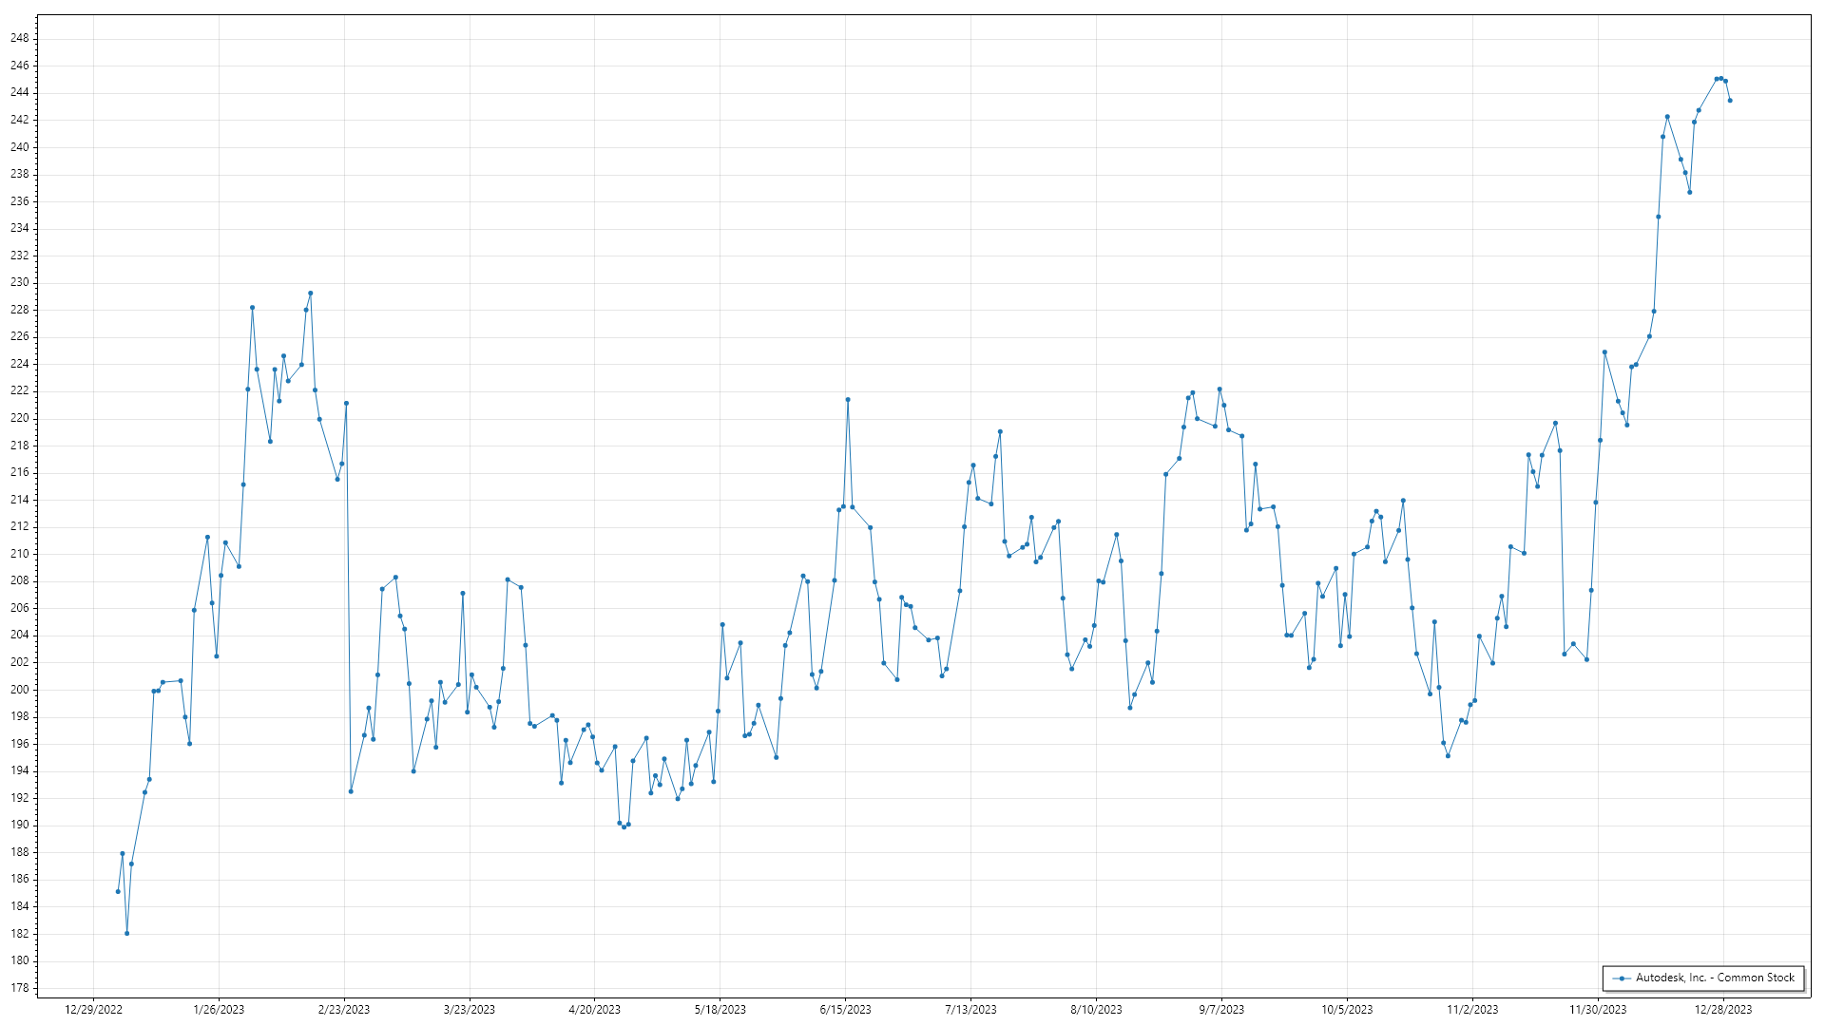Image resolution: width=1825 pixels, height=1026 pixels.
Task: Click the 2/23/2023 date axis label
Action: point(344,1010)
